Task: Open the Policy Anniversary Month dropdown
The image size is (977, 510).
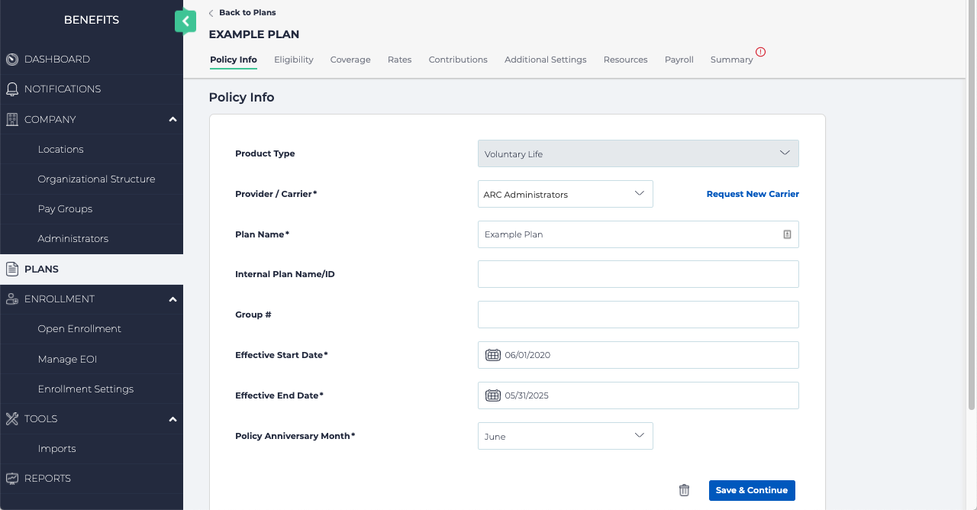Action: click(x=565, y=436)
